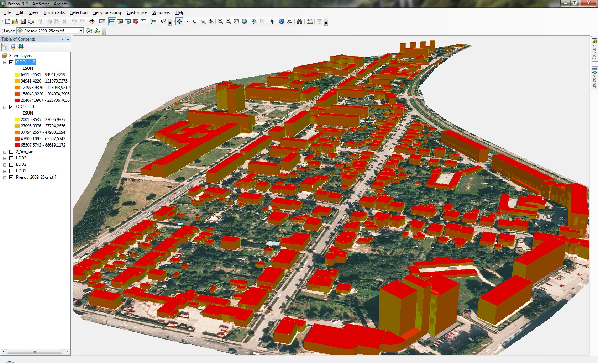
Task: Expand the LOD3 layer
Action: pos(5,158)
